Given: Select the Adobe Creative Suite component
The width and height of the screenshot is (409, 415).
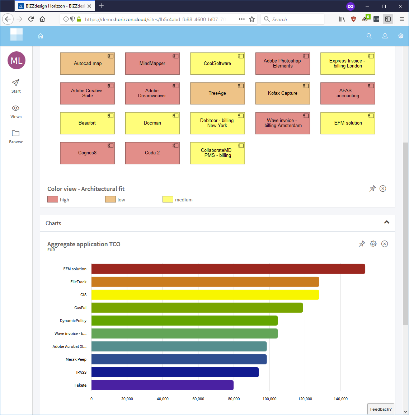Looking at the screenshot, I should (87, 93).
